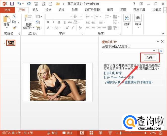Click the Open Slide Library (打开幻灯片库) link
Image resolution: width=167 pixels, height=136 pixels.
[113, 73]
